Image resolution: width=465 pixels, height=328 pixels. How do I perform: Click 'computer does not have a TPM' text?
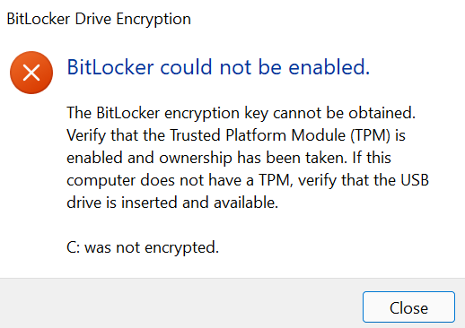180,180
